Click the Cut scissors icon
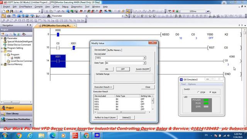This screenshot has height=139, width=247. [x=47, y=11]
